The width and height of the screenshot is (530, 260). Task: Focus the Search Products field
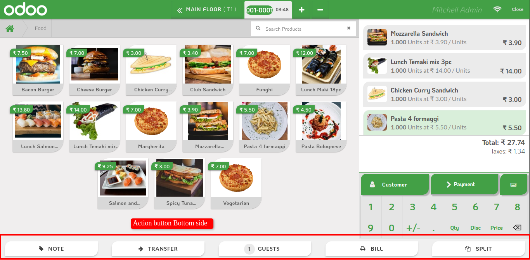coord(303,28)
